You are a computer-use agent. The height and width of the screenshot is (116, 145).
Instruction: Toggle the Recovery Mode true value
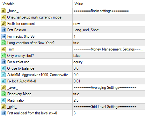coord(109,94)
